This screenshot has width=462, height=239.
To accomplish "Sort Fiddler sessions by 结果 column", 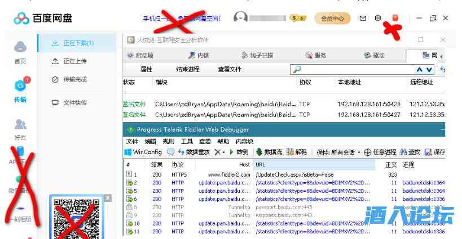I will (156, 165).
